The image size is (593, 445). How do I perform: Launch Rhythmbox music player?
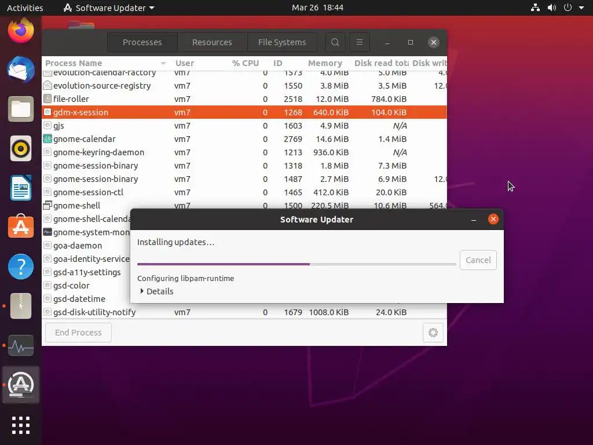point(21,148)
